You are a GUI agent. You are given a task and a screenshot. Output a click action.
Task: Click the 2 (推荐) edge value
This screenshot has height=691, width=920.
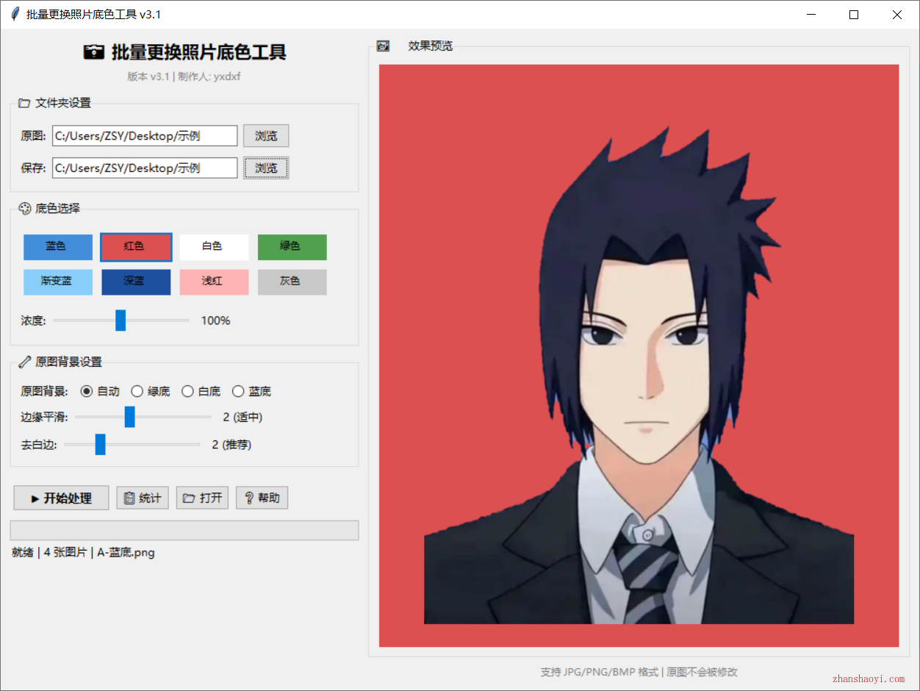(231, 444)
